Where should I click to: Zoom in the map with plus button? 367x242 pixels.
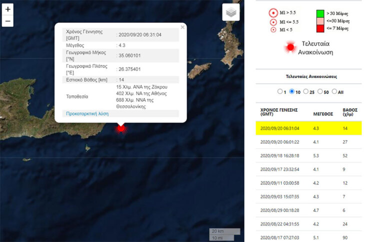point(7,9)
